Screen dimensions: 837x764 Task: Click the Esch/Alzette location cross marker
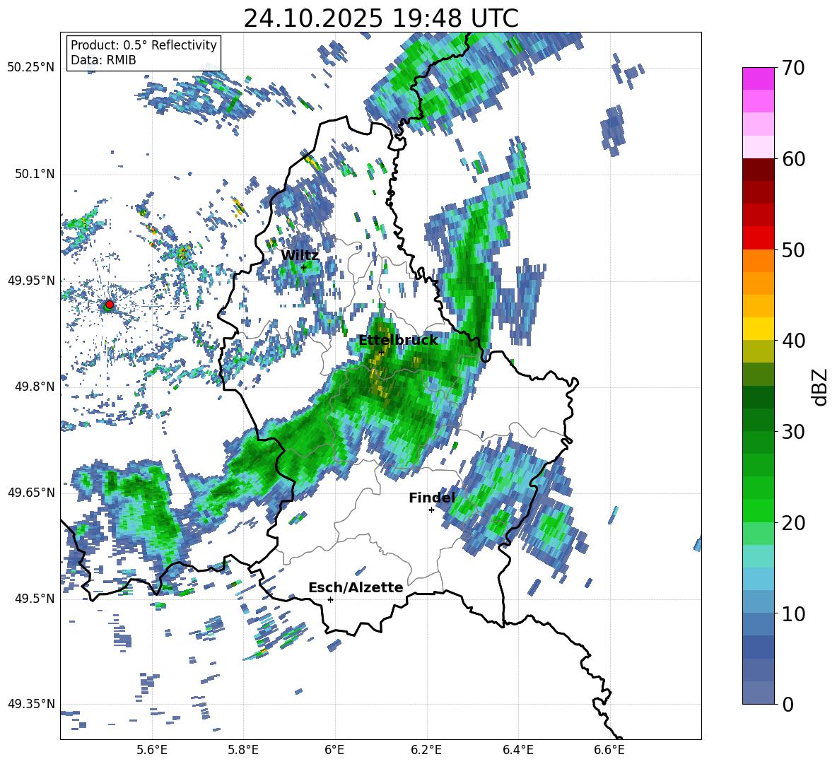coord(330,599)
